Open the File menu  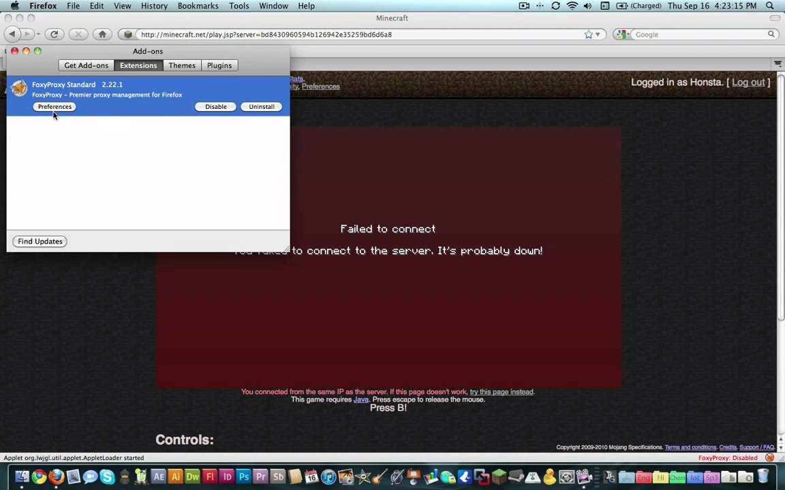(73, 6)
